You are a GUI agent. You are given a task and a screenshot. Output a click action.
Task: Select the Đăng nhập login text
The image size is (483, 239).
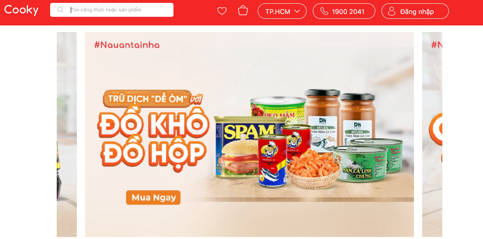[417, 11]
